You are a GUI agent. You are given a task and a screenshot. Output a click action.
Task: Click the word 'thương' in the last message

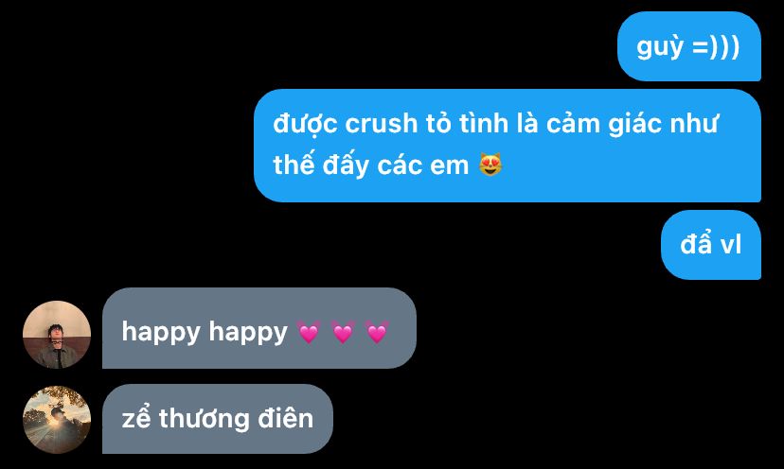click(x=204, y=419)
